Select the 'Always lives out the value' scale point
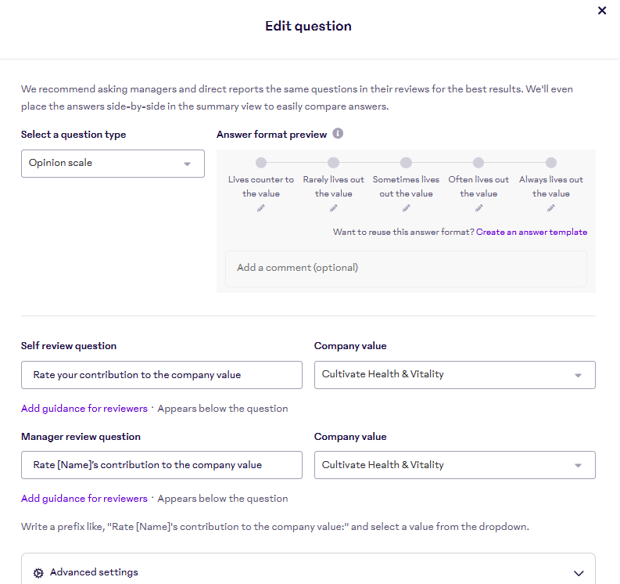 click(551, 163)
